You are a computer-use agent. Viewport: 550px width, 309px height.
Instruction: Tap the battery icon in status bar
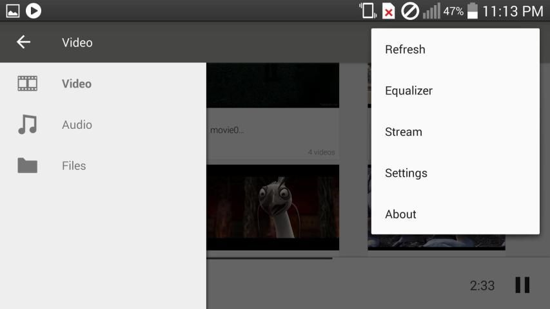pyautogui.click(x=473, y=11)
